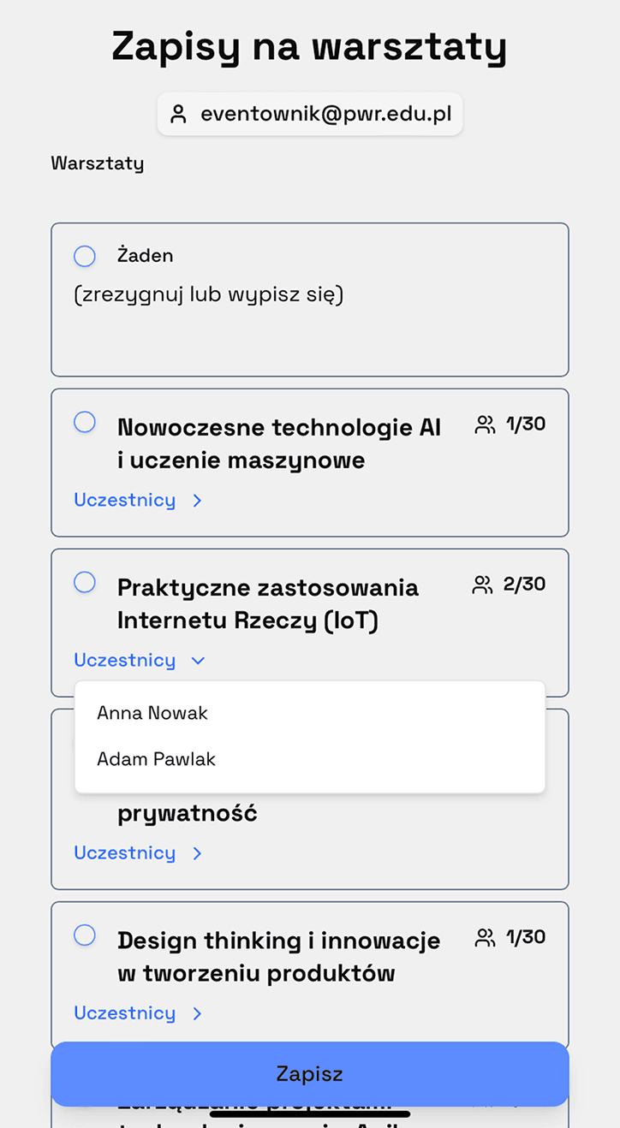Select Anna Nowak in the participants list
This screenshot has height=1128, width=620.
coord(152,713)
